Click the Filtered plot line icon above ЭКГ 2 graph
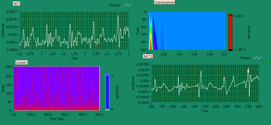 [x=258, y=58]
